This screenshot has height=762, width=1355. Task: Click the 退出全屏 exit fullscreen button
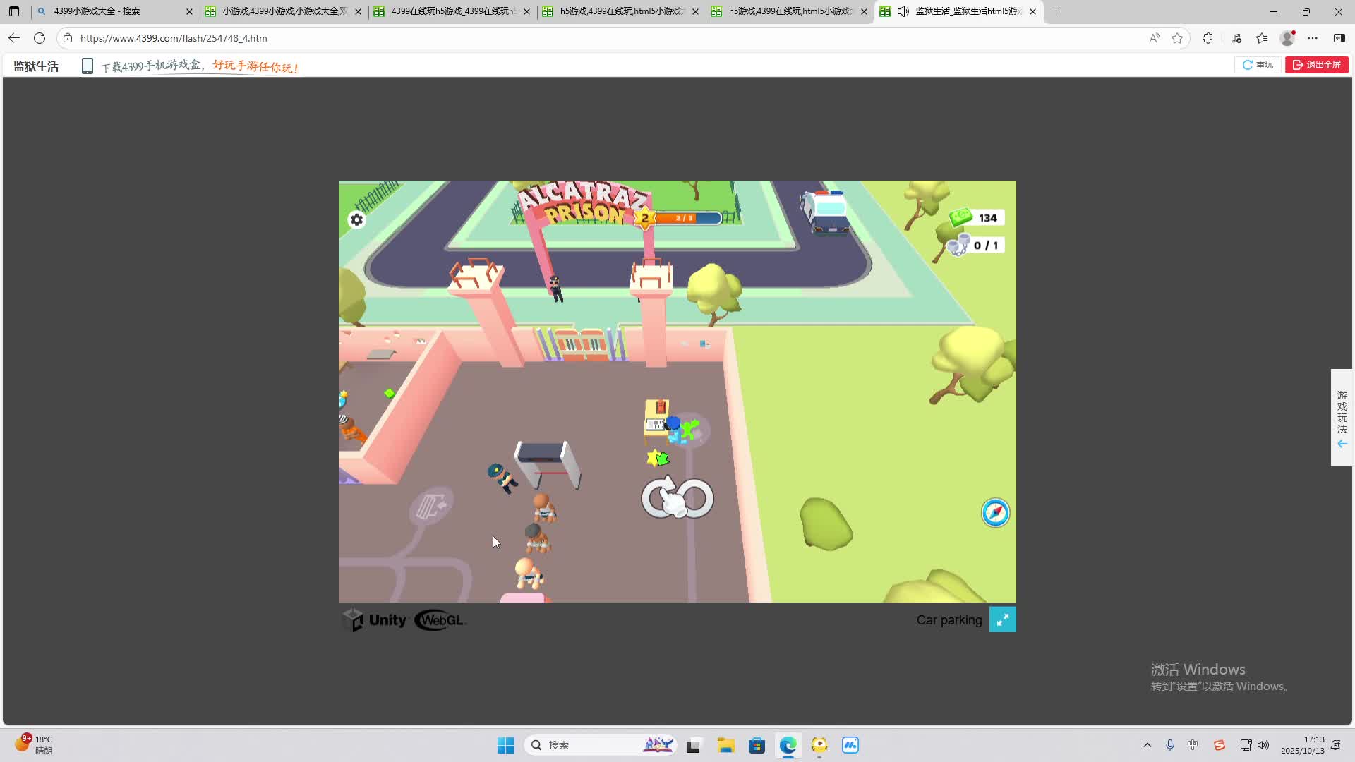tap(1317, 65)
